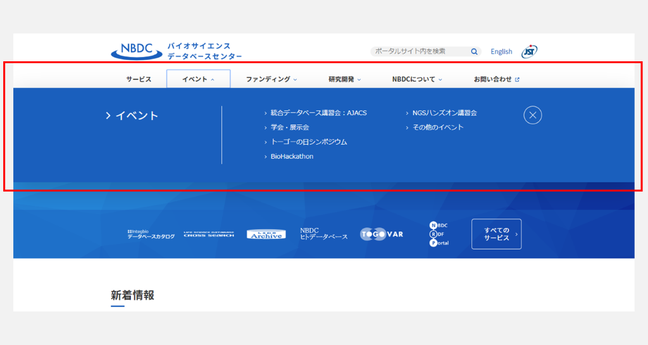
Task: Open Integbio database catalog logo
Action: pyautogui.click(x=151, y=234)
